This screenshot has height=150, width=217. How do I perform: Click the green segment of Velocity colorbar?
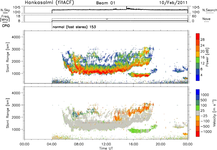[x=198, y=108]
